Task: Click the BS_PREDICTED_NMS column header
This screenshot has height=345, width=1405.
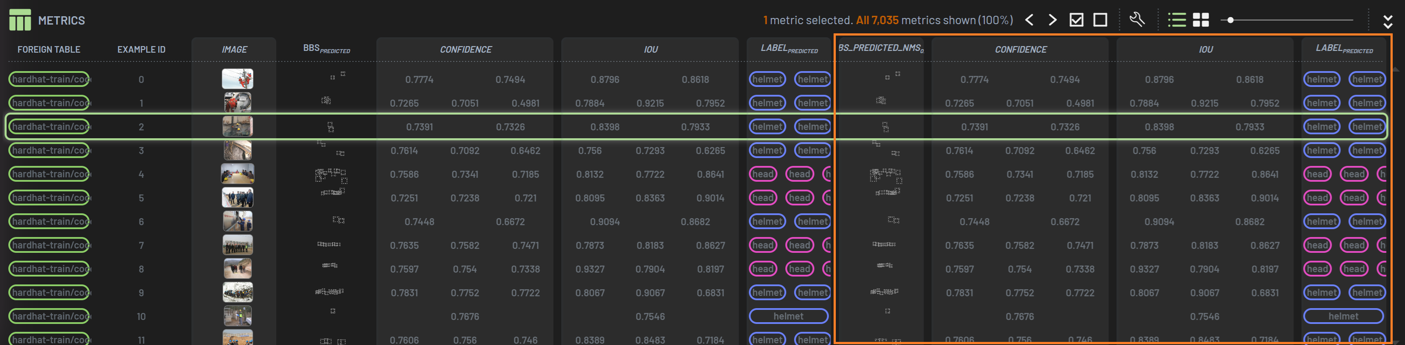Action: coord(880,49)
